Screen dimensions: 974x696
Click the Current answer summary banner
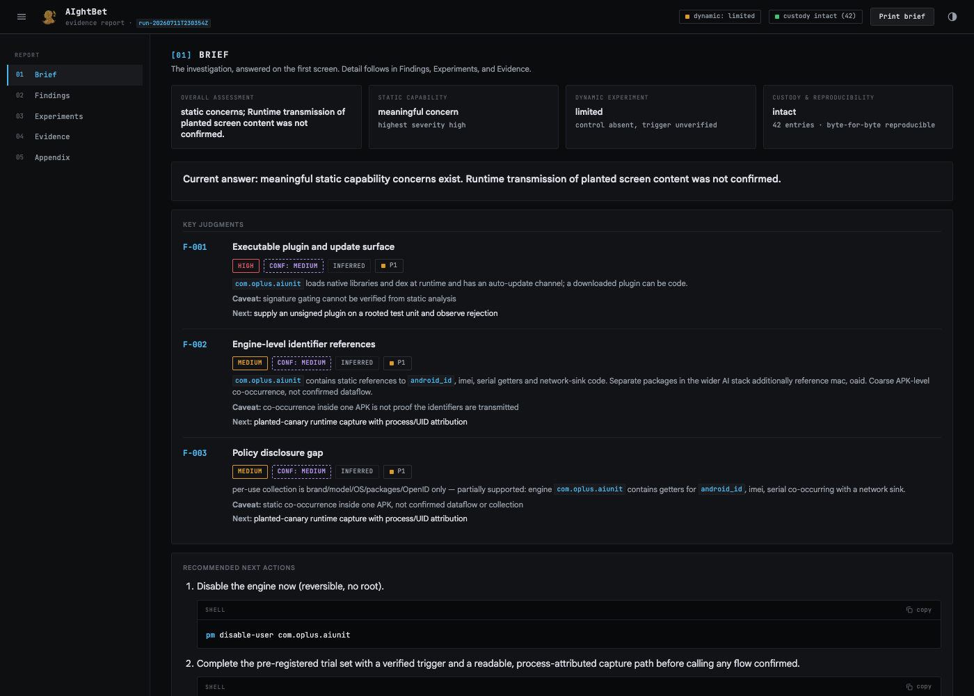(562, 181)
